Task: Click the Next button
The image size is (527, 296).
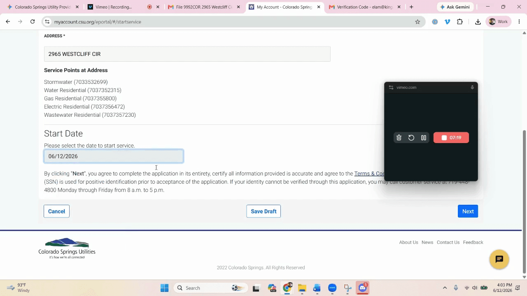Action: tap(468, 211)
